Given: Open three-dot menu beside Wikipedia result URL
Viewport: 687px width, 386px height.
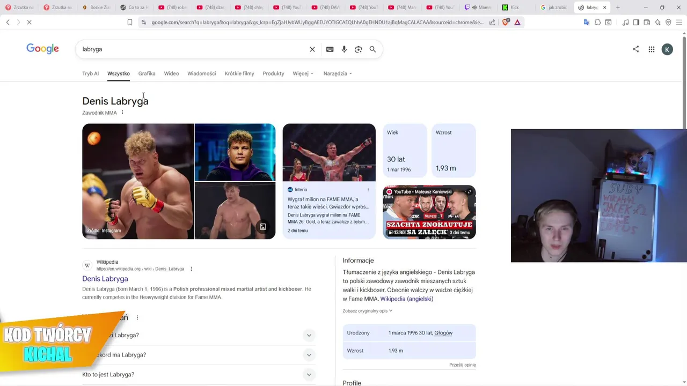Looking at the screenshot, I should (x=191, y=269).
